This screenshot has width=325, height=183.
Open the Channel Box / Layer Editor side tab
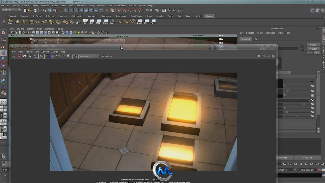[323, 59]
